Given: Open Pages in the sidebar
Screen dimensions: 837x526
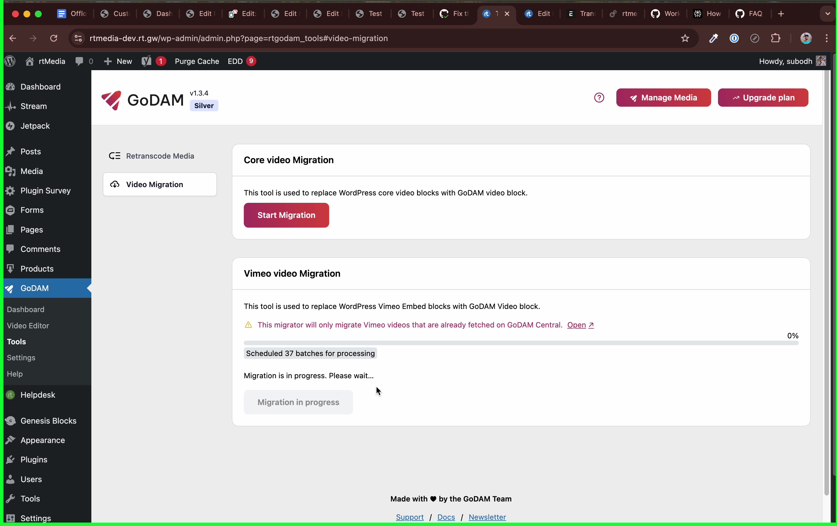Looking at the screenshot, I should [x=47, y=230].
